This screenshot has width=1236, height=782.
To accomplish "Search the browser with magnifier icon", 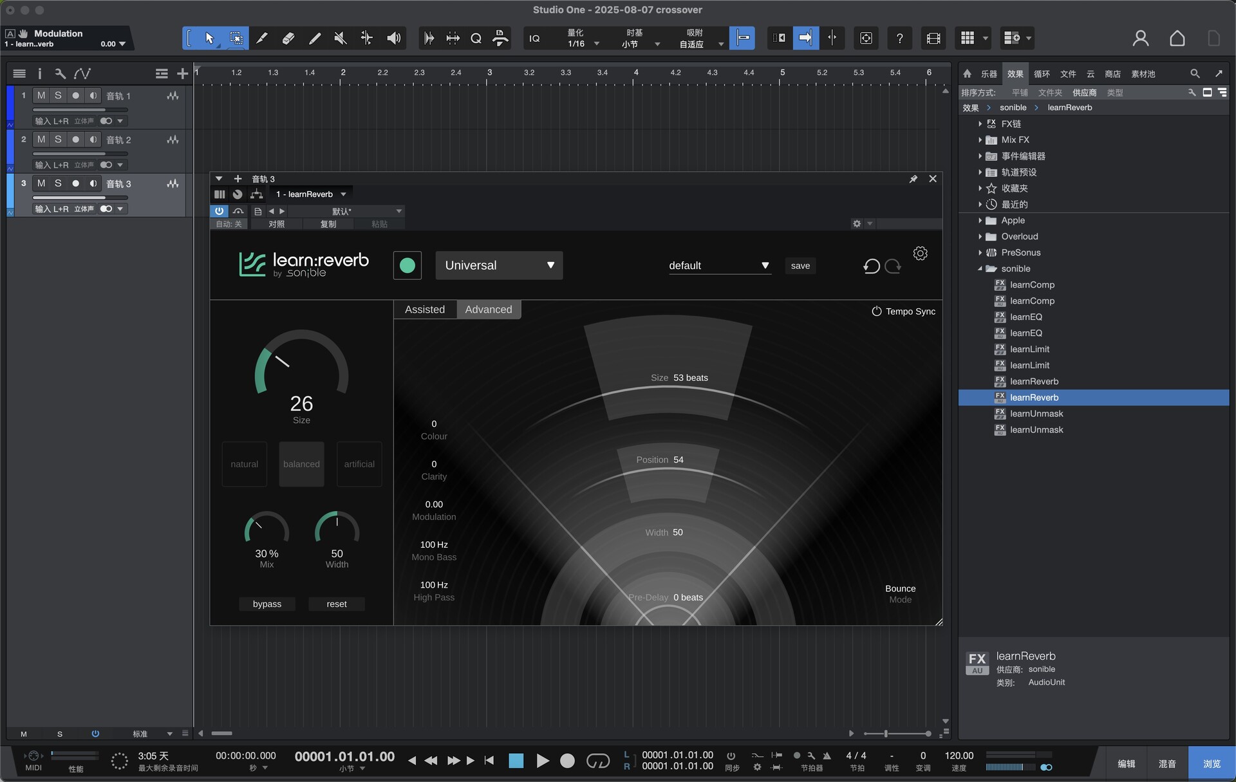I will 1195,74.
